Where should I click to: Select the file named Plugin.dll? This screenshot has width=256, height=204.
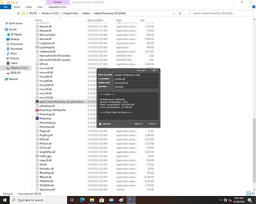coord(44,131)
